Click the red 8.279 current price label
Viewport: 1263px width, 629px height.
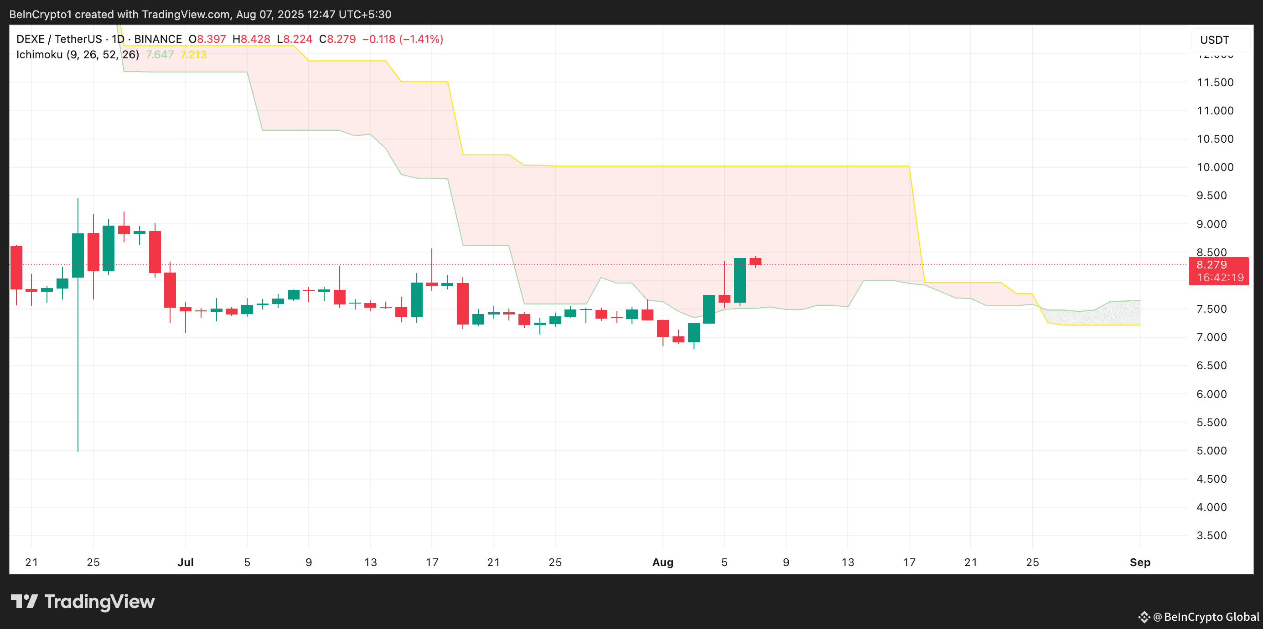[x=1218, y=265]
